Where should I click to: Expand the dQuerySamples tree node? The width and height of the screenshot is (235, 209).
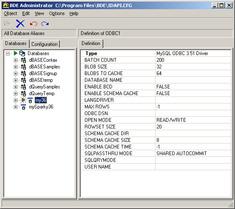click(x=15, y=87)
